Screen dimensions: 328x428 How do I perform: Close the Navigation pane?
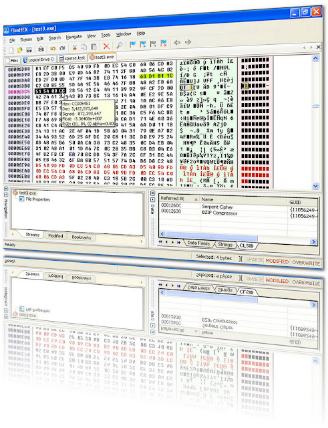pyautogui.click(x=6, y=189)
